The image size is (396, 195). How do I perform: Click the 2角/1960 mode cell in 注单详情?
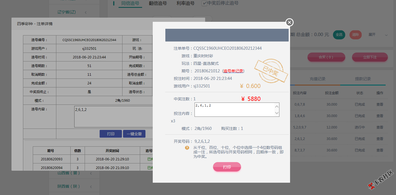pyautogui.click(x=122, y=100)
